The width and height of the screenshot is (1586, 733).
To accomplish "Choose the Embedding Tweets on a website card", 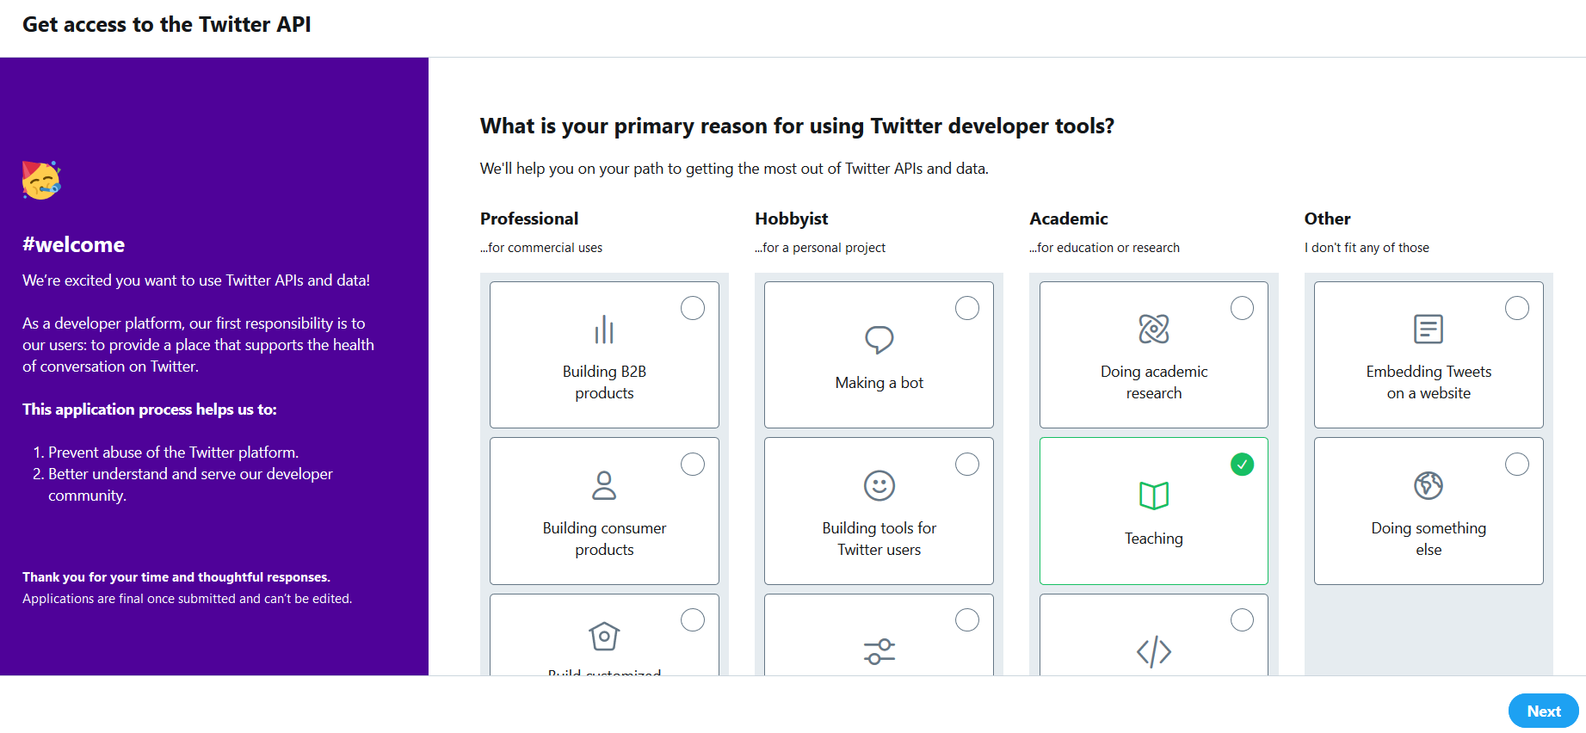I will pos(1429,354).
